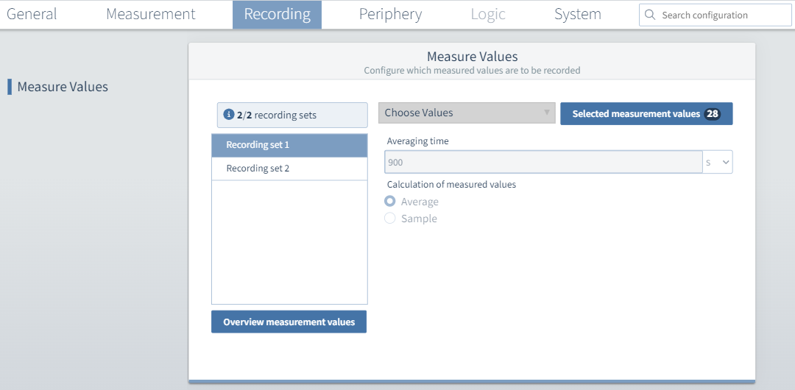795x390 pixels.
Task: Open the Logic tab
Action: point(488,14)
